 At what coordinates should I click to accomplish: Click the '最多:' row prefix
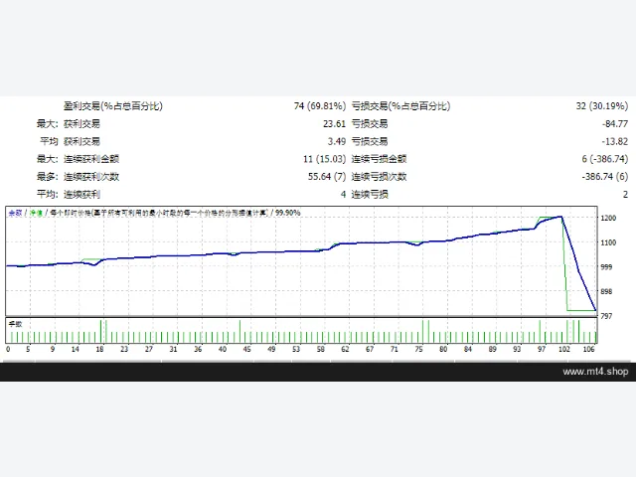point(48,177)
